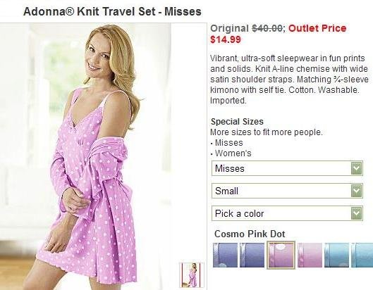Click the green arrow on the Misses dropdown
This screenshot has height=290, width=373.
pos(357,168)
